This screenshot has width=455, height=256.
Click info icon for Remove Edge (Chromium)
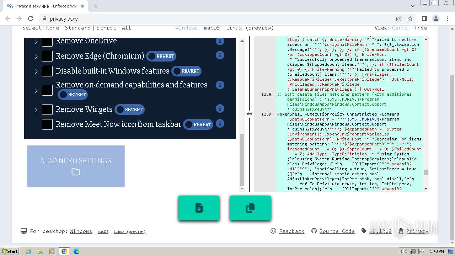pos(220,55)
